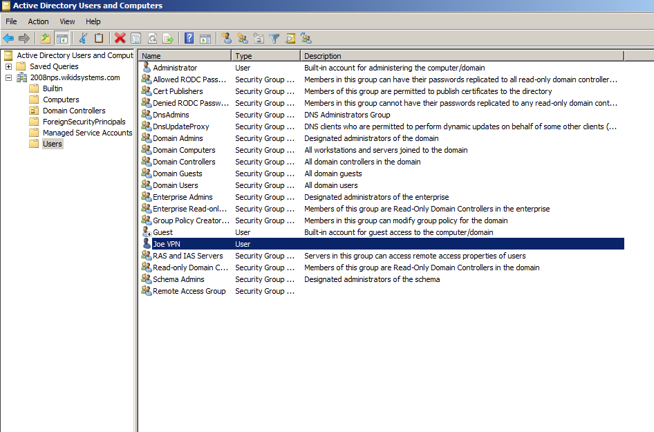Create a new user via the toolbar icon
The width and height of the screenshot is (654, 432).
pos(228,38)
